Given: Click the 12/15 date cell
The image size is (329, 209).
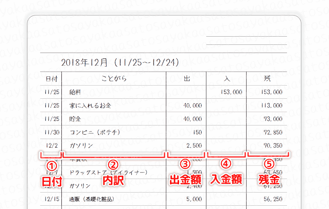Looking at the screenshot, I should (52, 199).
